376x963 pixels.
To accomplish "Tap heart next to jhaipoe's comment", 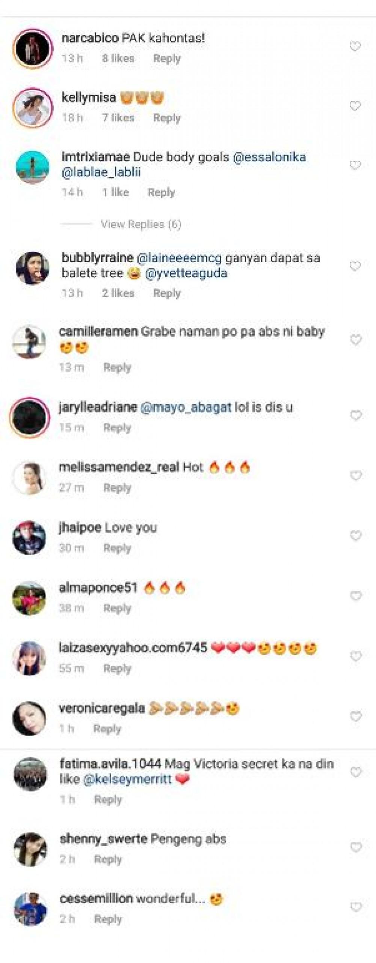I will coord(355,536).
